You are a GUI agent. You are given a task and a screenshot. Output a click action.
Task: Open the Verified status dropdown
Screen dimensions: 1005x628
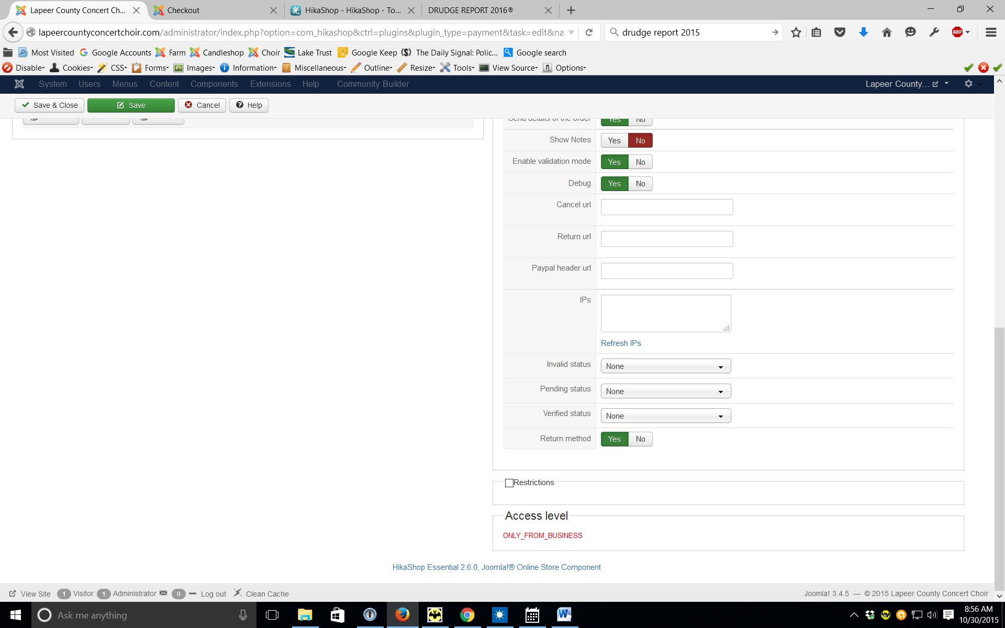click(x=665, y=416)
